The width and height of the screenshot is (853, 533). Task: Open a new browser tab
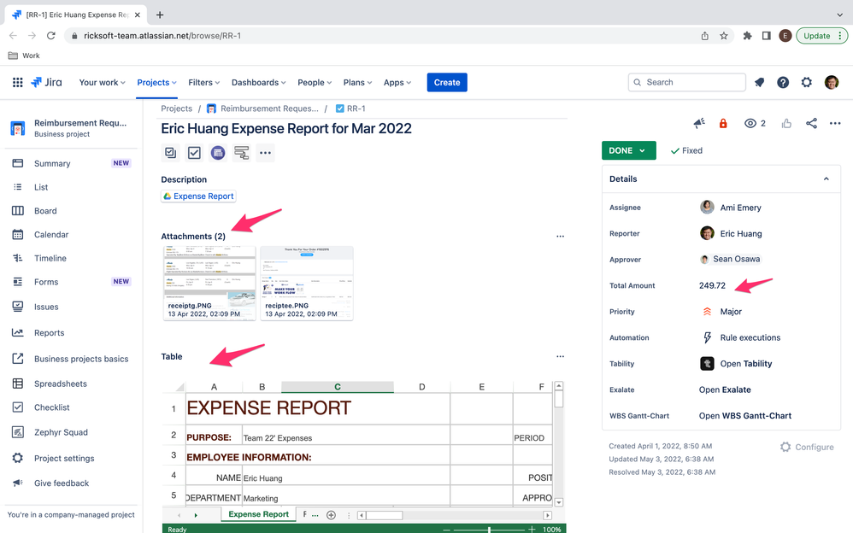159,15
